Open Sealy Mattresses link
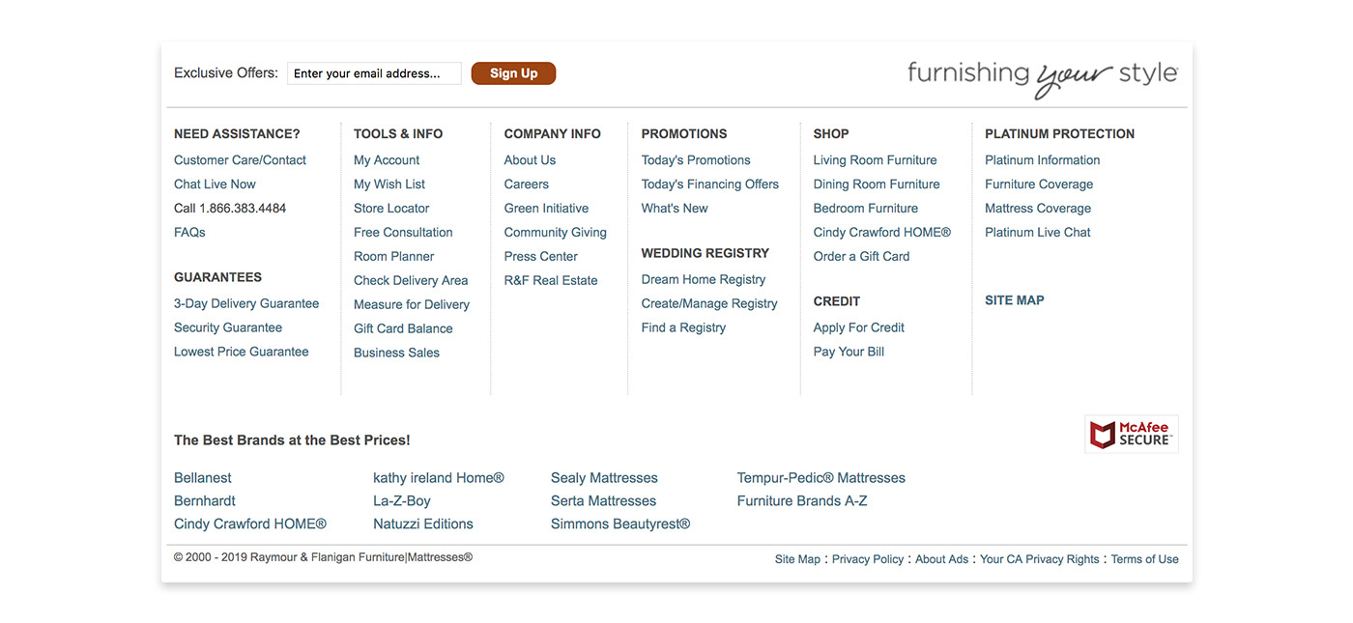The image size is (1353, 623). click(604, 478)
